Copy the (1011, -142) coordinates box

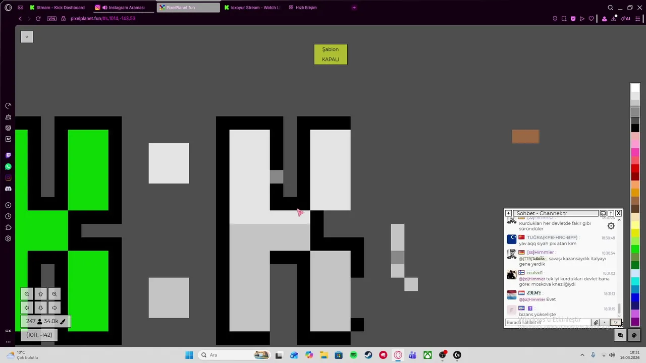(x=39, y=335)
